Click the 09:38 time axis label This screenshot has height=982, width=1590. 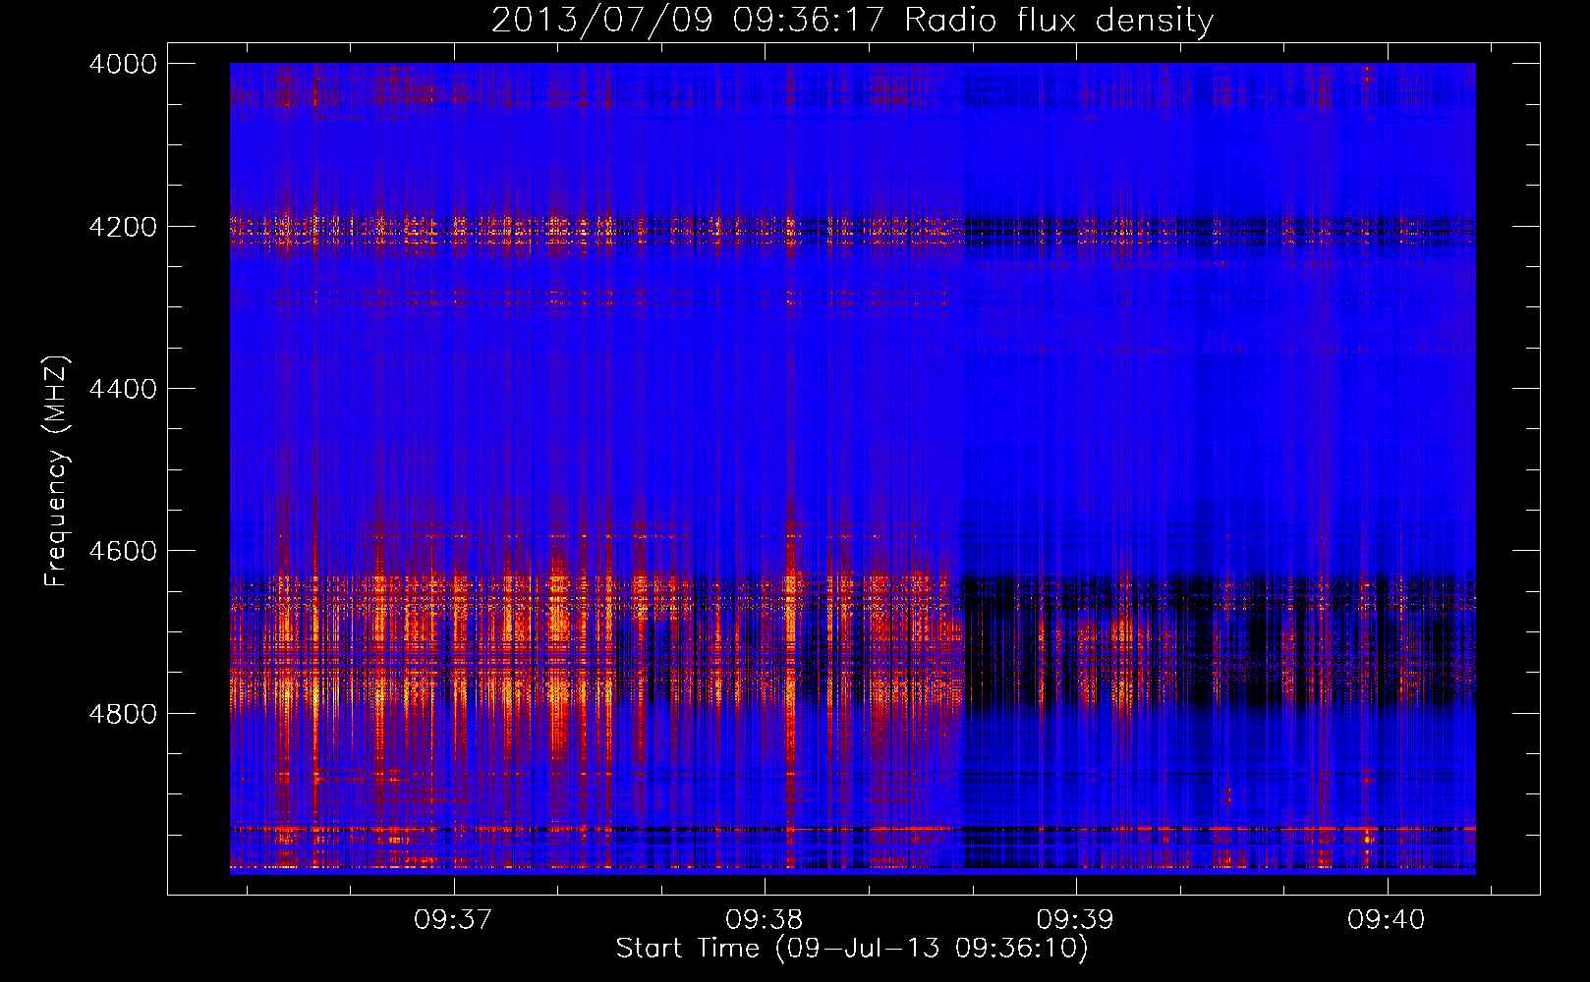765,920
